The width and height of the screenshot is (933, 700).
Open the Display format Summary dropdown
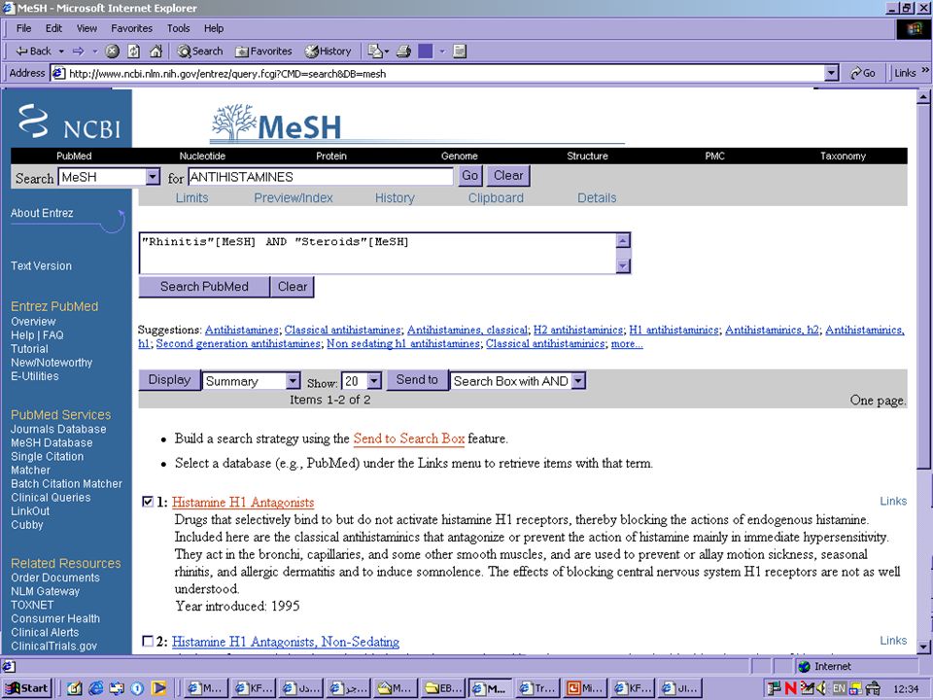[x=293, y=381]
